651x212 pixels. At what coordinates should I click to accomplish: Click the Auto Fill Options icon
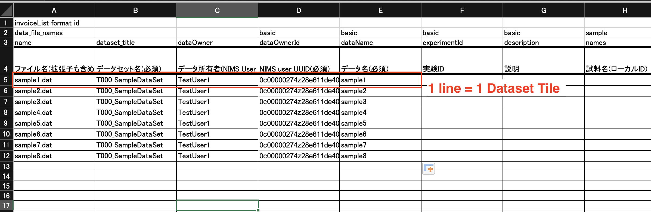(429, 169)
